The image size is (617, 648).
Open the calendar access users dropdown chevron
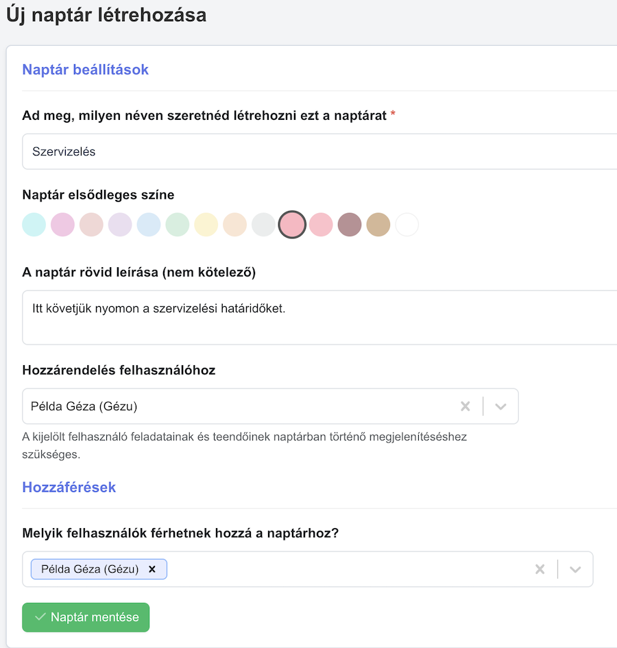coord(575,569)
